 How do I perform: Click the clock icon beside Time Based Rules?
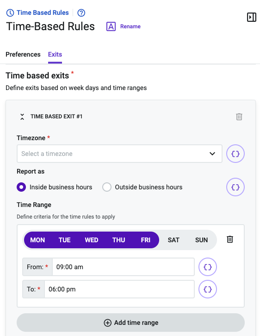[x=10, y=13]
